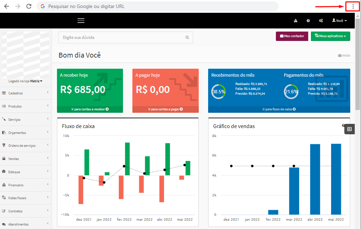Open the hamburger navigation menu

(x=81, y=20)
